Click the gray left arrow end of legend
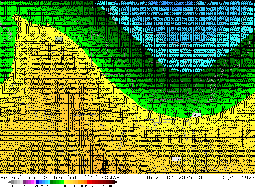This screenshot has height=187, width=255. click(9, 182)
